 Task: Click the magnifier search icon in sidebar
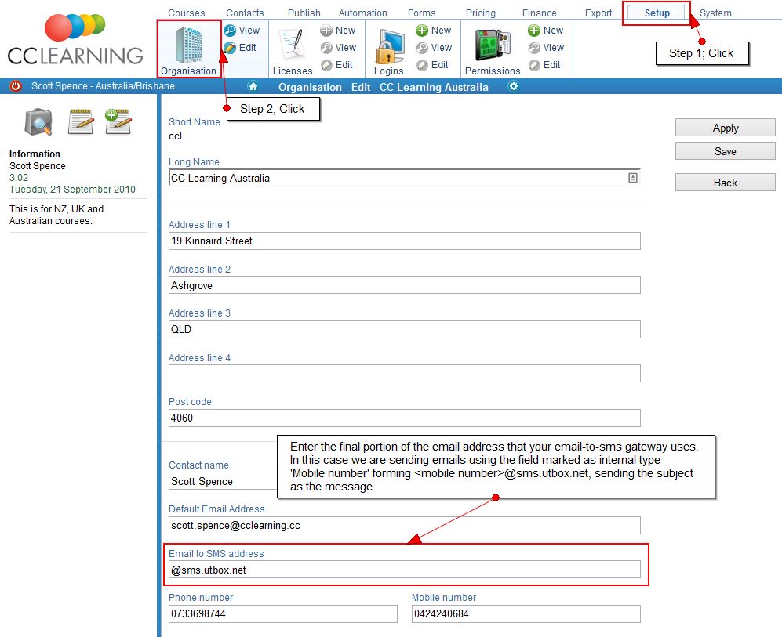[38, 122]
